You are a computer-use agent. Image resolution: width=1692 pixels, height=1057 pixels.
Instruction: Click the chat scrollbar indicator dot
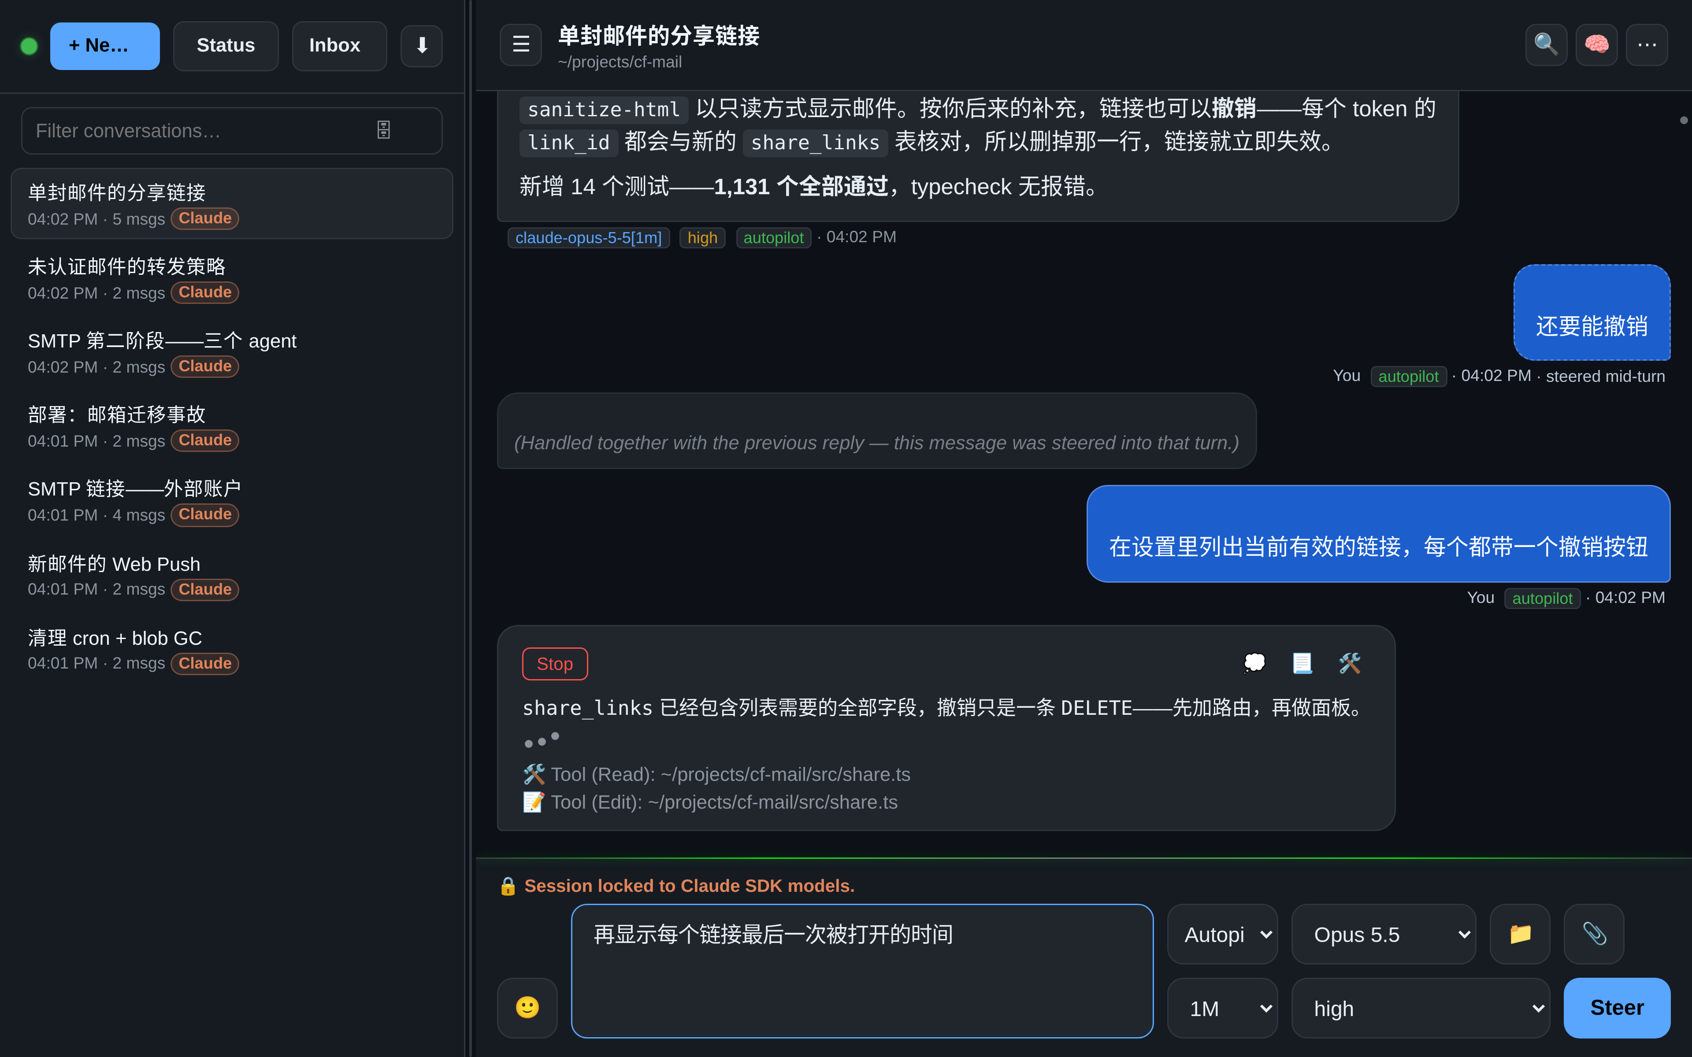[x=1684, y=120]
